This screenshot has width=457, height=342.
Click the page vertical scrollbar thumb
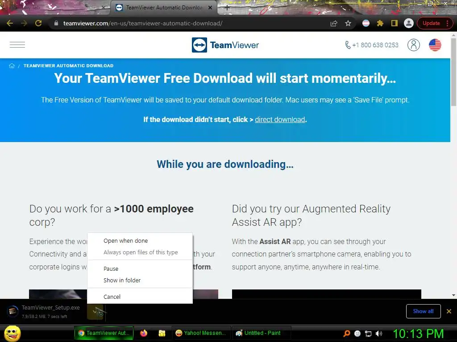pos(453,71)
